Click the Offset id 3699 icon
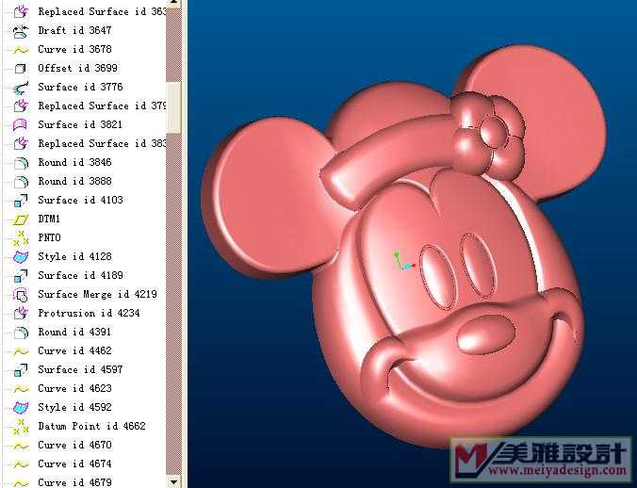The image size is (637, 488). [x=21, y=69]
